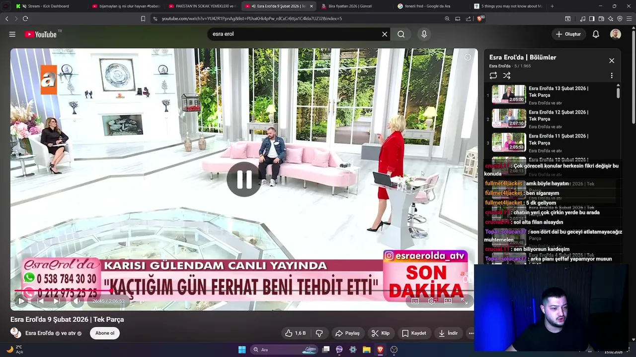Open Brave browser from taskbar
The width and height of the screenshot is (636, 357).
click(380, 350)
